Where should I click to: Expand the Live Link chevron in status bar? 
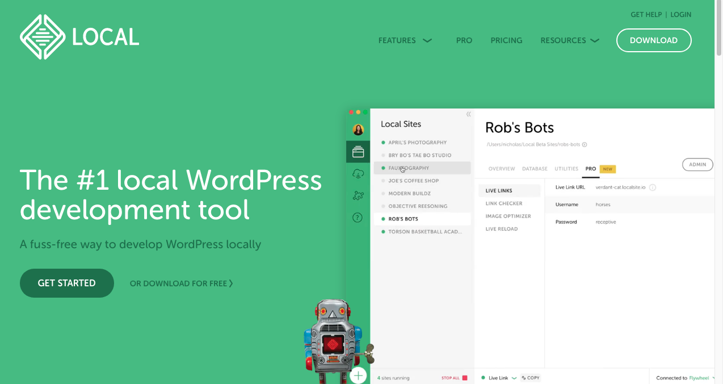click(x=514, y=378)
